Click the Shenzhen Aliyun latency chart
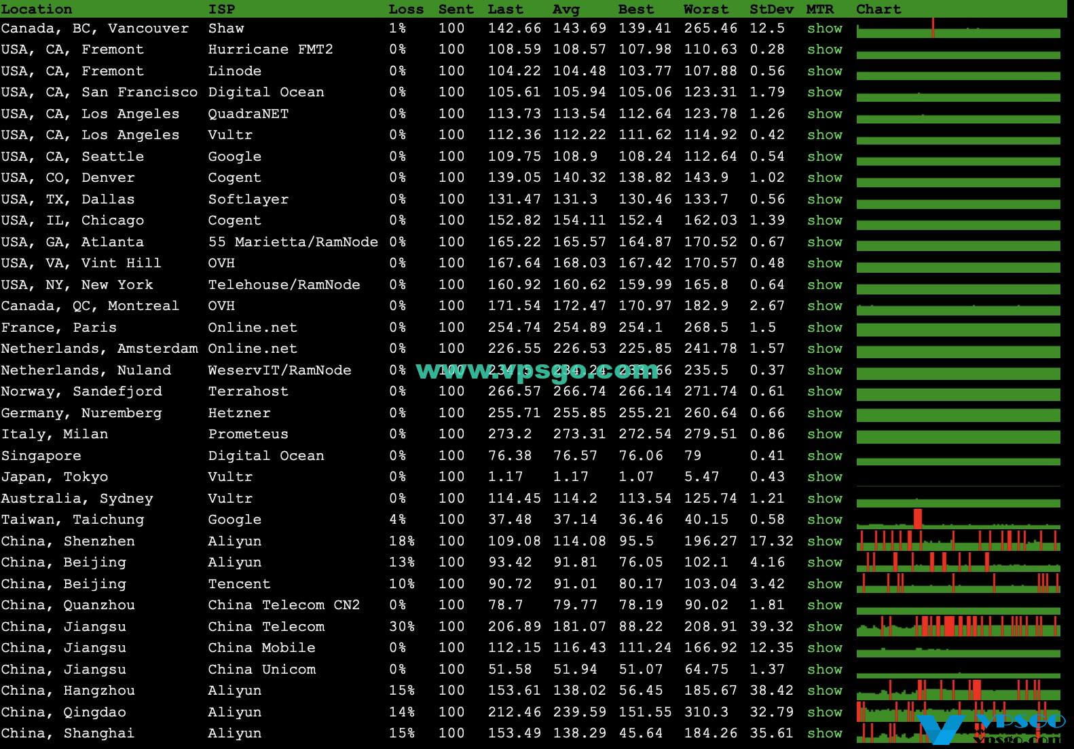This screenshot has height=749, width=1074. 958,541
